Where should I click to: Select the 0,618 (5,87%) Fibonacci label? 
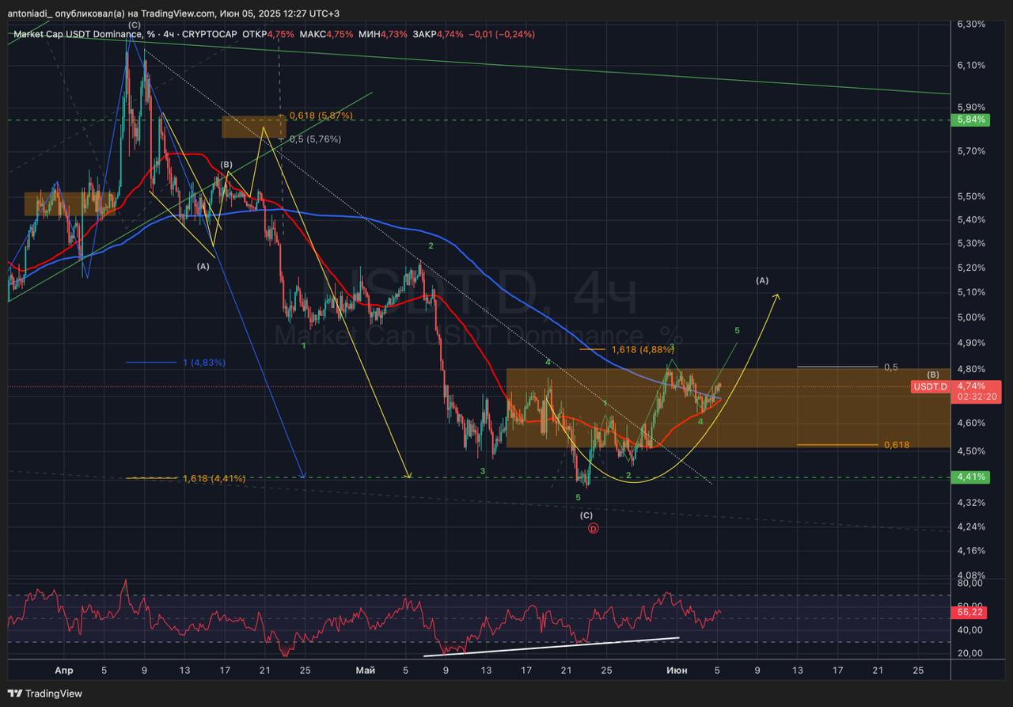pyautogui.click(x=321, y=116)
